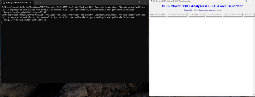Click 'lang = locale.getdefaultlocale()[0]' terminal line
The image size is (255, 97).
pyautogui.click(x=25, y=12)
